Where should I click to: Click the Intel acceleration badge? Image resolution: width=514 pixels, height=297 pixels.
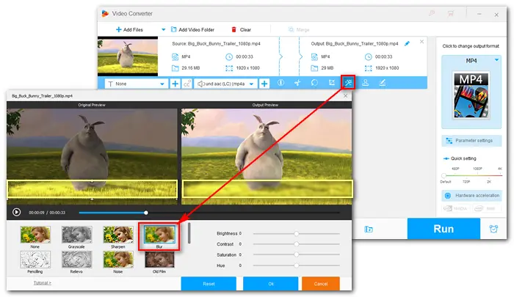486,208
